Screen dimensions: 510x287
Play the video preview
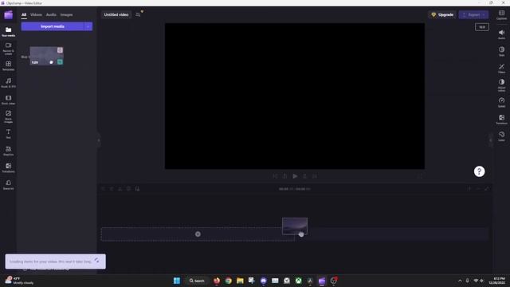point(295,176)
